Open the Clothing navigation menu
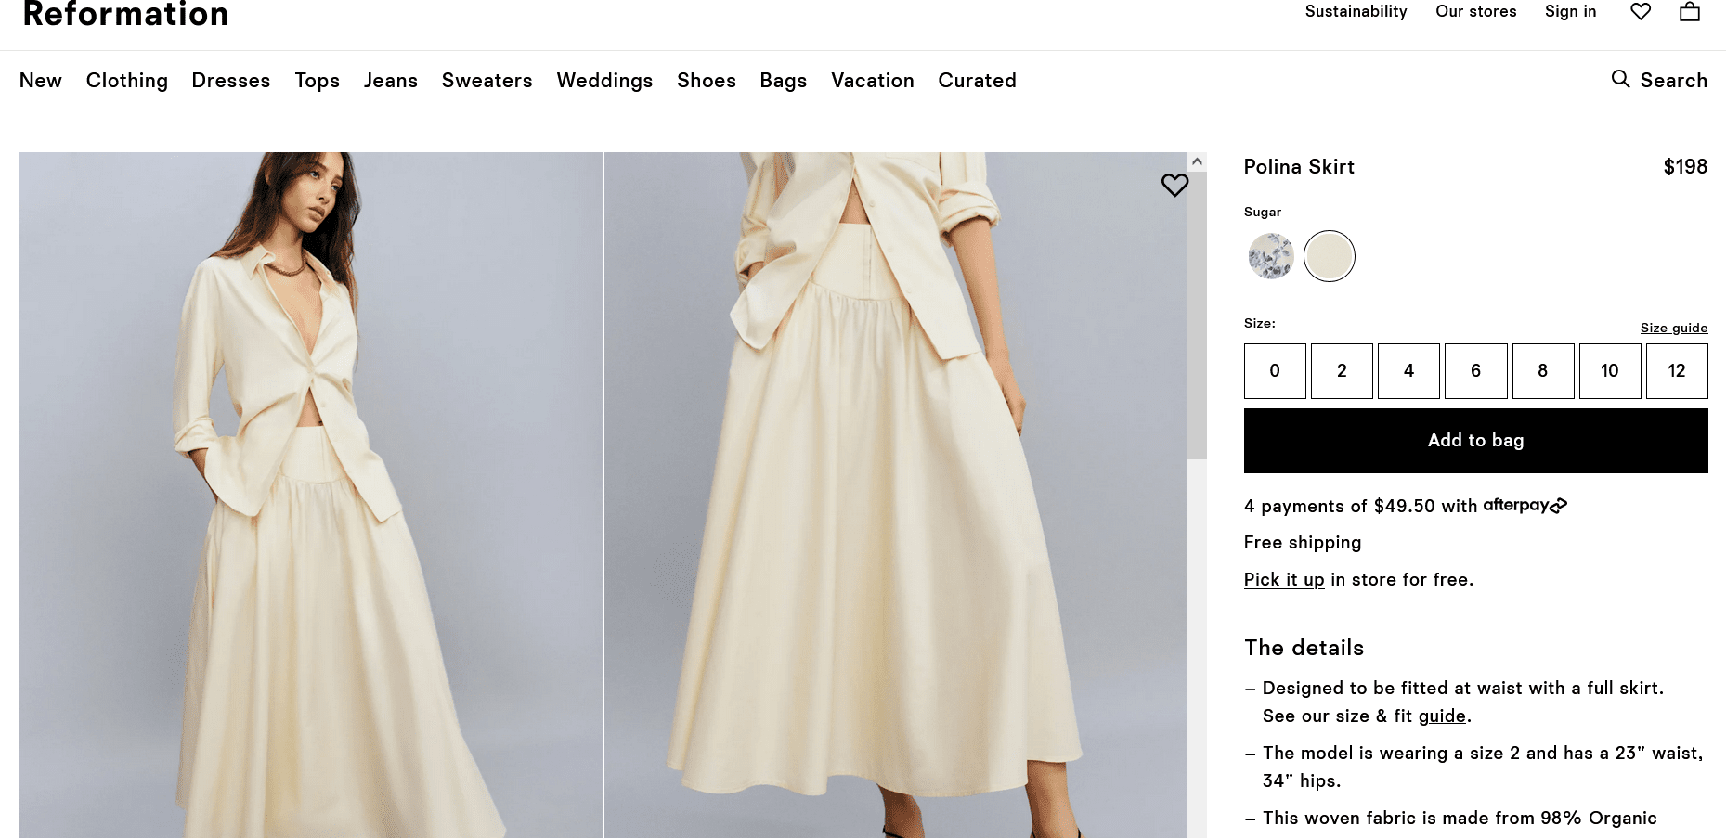1726x838 pixels. click(127, 81)
